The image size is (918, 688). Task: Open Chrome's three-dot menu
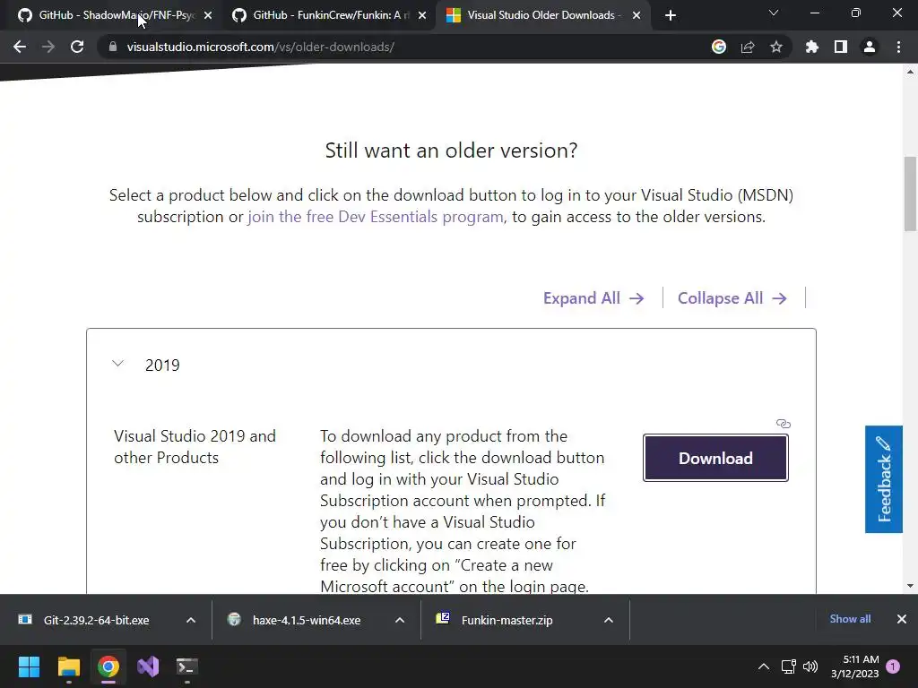click(x=898, y=47)
